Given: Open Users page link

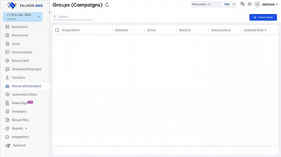Looking at the screenshot, I should [16, 44].
